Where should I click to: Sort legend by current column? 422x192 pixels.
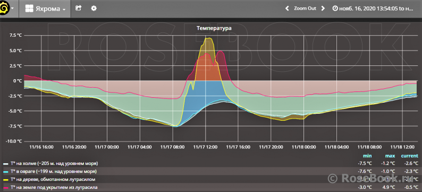410,156
